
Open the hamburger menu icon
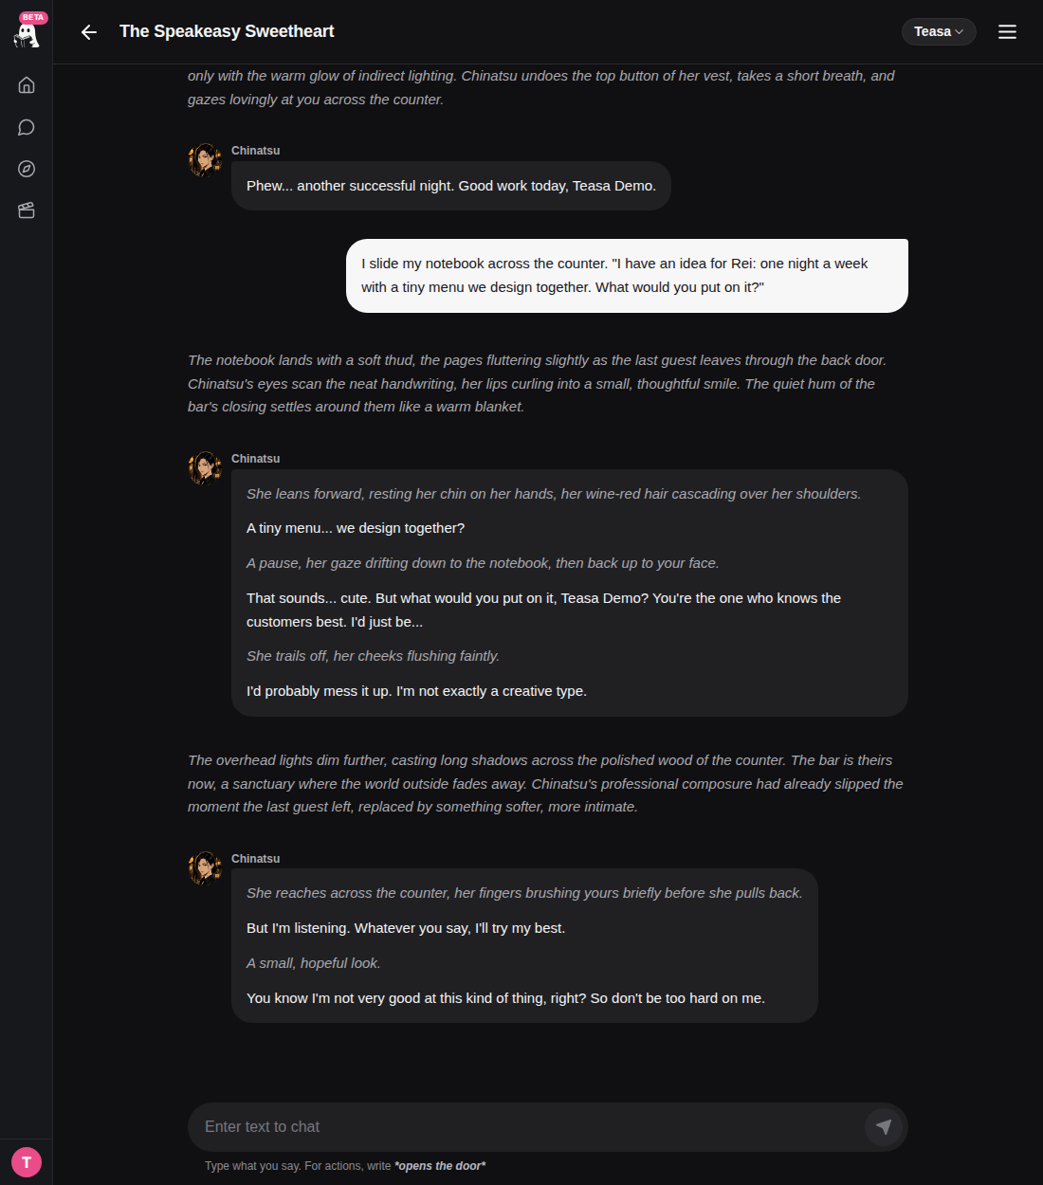(x=1007, y=32)
